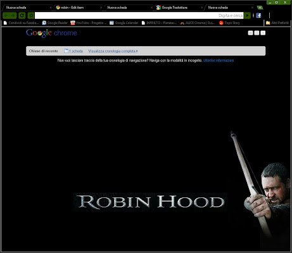Viewport: 292px width, 253px height.
Task: Switch to the Google Traduttore tab
Action: (179, 8)
